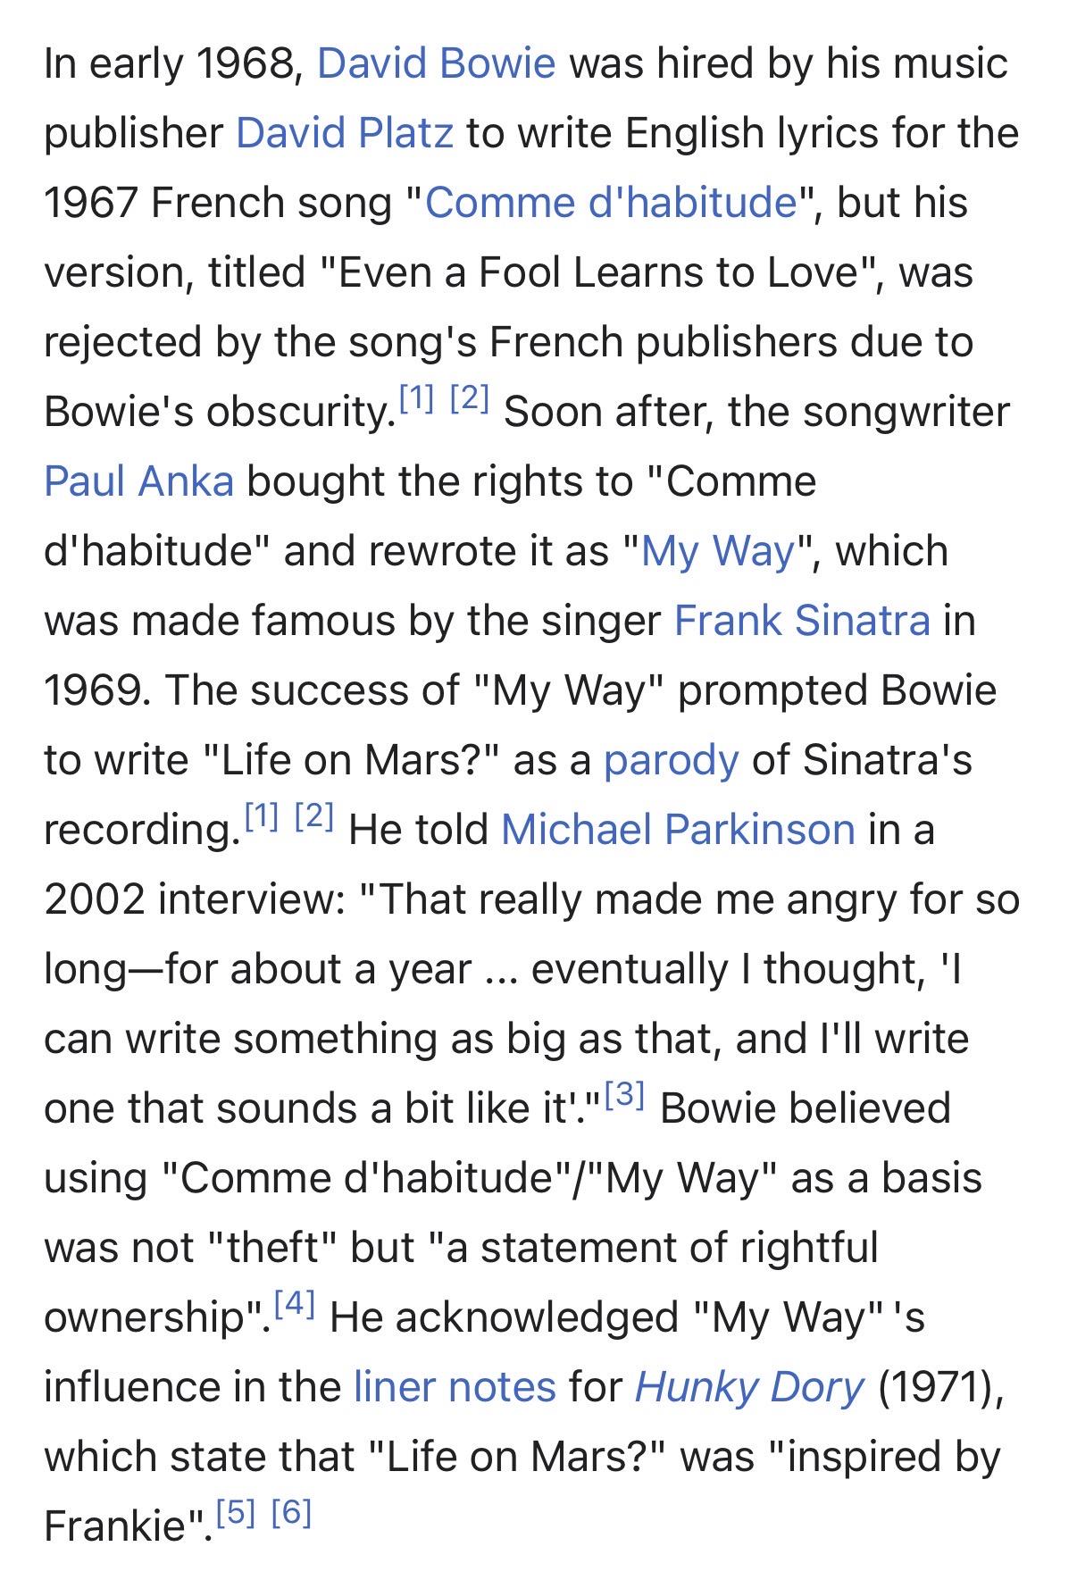Follow the liner notes link
This screenshot has height=1580, width=1077.
click(x=455, y=1387)
